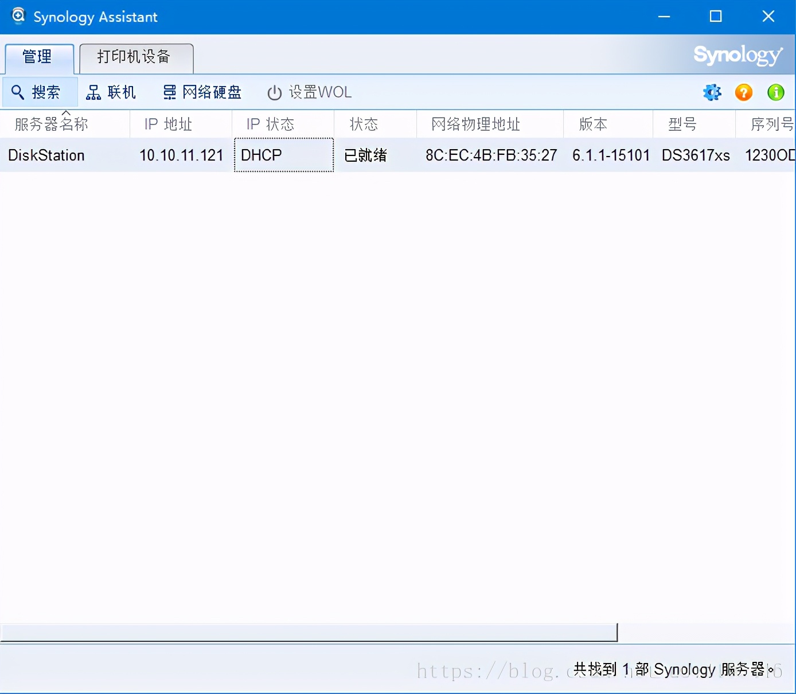This screenshot has height=694, width=796.
Task: Select the 搜索 (Search) tool
Action: tap(40, 92)
